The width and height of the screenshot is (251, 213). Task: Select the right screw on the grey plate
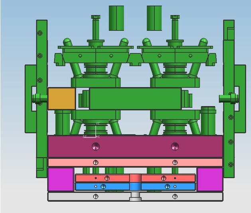pos(175,196)
